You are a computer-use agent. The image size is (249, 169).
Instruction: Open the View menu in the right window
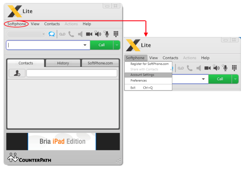(x=153, y=58)
